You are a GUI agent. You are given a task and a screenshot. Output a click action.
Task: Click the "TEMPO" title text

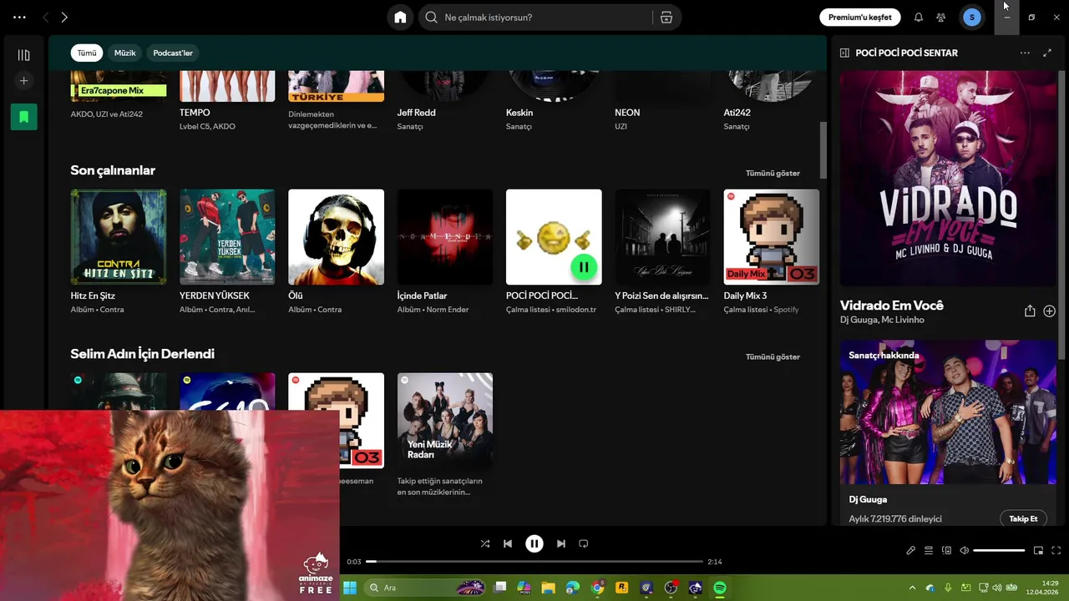pos(195,113)
